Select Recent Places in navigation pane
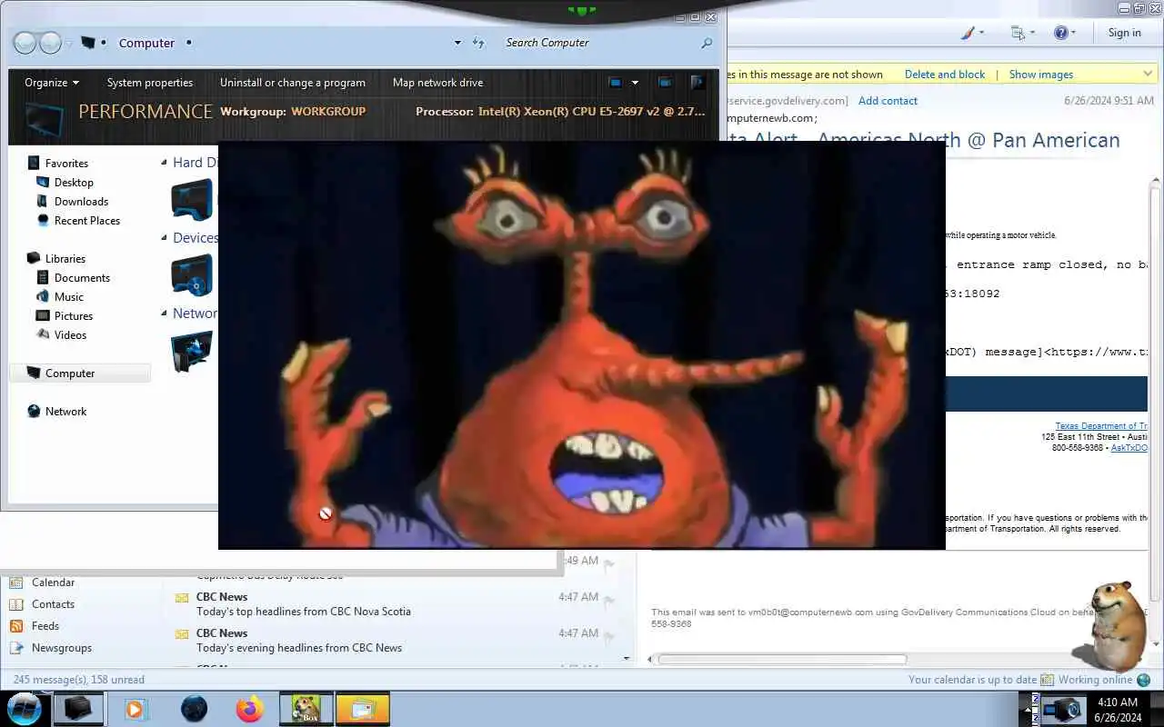 pos(87,221)
